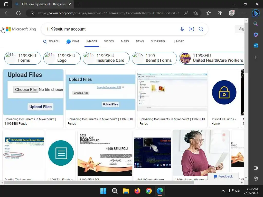Screen dimensions: 263x197
Task: Launch Chrome from taskbar
Action: click(x=149, y=191)
